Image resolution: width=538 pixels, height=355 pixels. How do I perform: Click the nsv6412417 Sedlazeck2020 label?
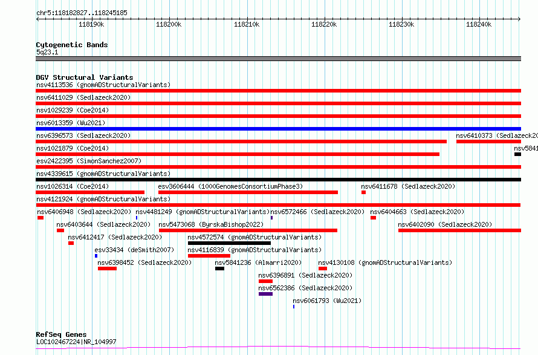(115, 237)
